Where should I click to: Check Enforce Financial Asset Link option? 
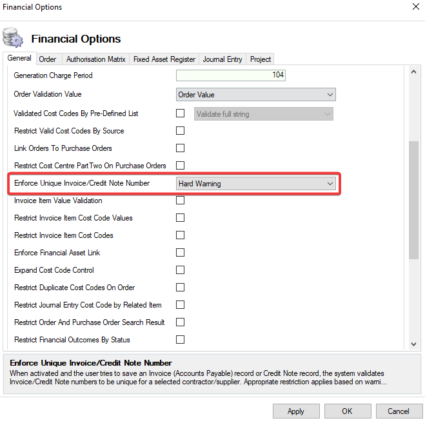point(181,253)
